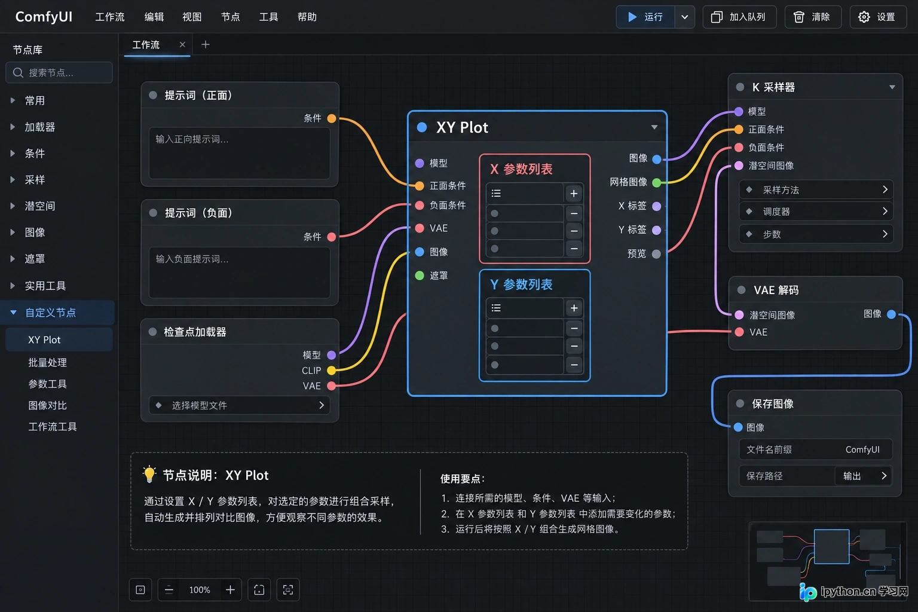
Task: Open the K 采样器 header dropdown arrow
Action: [892, 87]
